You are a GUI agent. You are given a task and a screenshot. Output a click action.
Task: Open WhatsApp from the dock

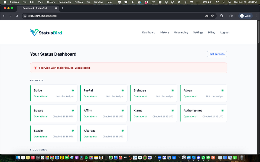click(x=203, y=157)
